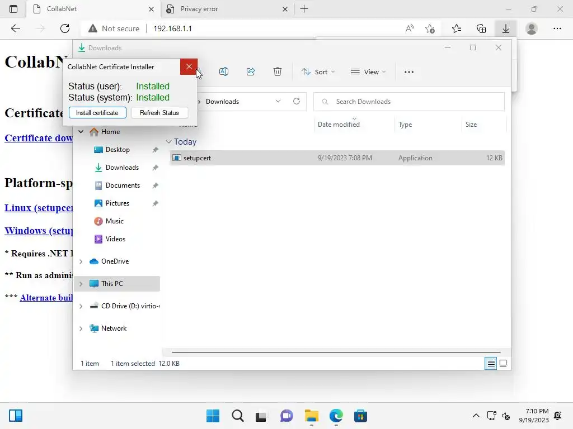This screenshot has height=429, width=573.
Task: Click the delete trash icon in Explorer
Action: pos(278,71)
